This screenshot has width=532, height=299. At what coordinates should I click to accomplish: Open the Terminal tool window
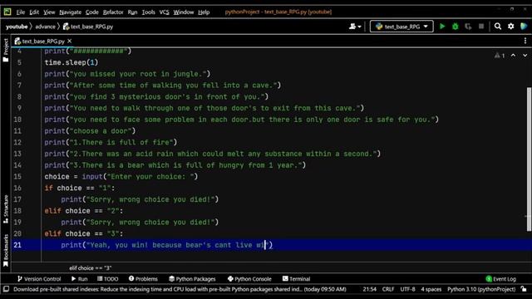tap(296, 279)
